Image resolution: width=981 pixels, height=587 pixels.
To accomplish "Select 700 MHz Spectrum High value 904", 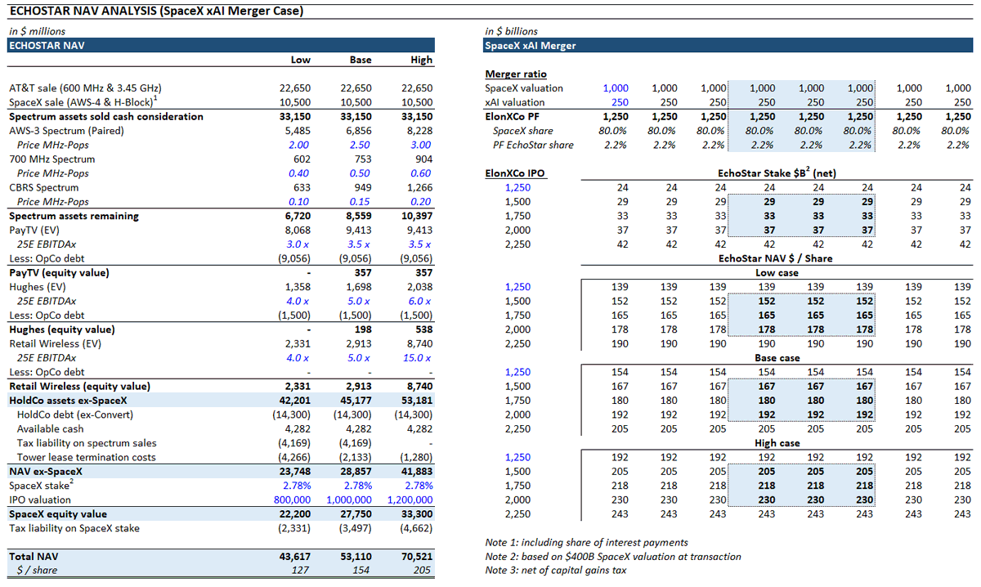I will click(423, 159).
